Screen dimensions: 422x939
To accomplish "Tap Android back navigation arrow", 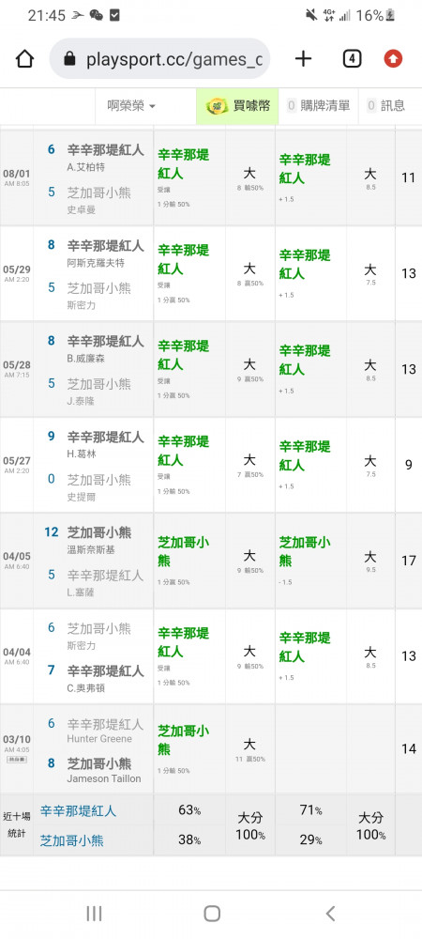I will point(330,914).
